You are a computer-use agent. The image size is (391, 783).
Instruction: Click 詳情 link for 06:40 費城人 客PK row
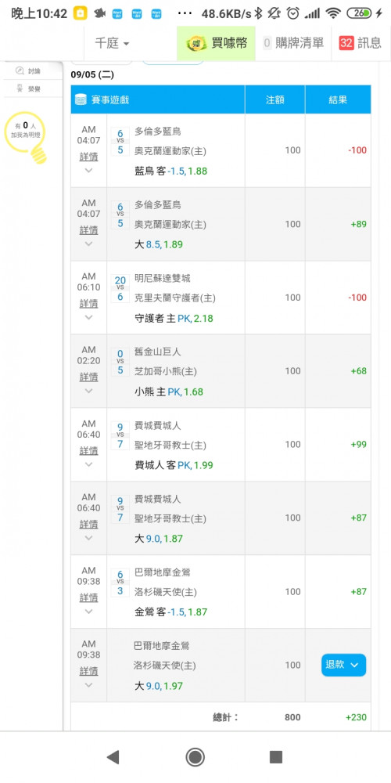coord(89,450)
